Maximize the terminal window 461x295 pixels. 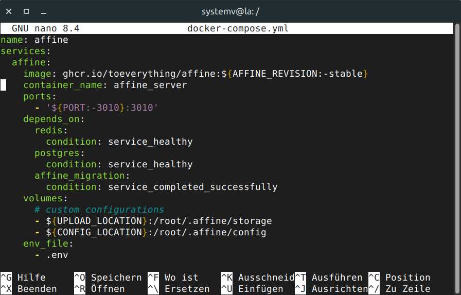26,11
